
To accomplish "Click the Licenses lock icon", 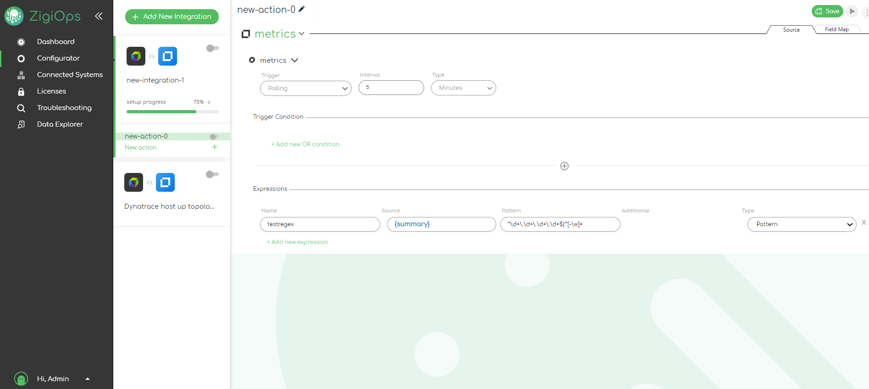I will pos(21,92).
